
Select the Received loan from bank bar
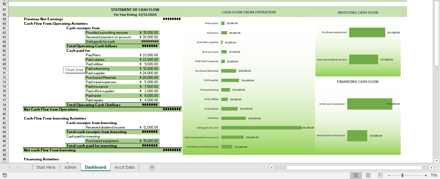pos(357,136)
